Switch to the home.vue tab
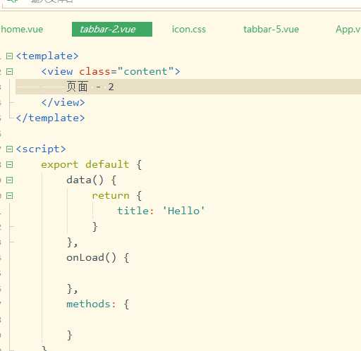361x351 pixels. coord(22,30)
